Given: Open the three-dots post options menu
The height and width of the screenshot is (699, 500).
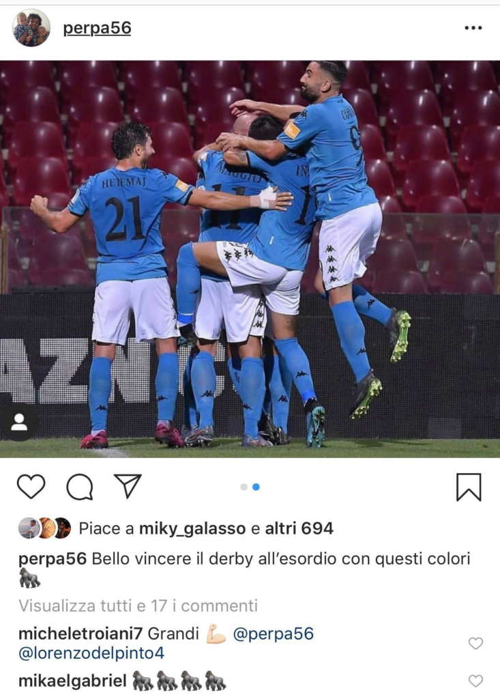Looking at the screenshot, I should 473,27.
